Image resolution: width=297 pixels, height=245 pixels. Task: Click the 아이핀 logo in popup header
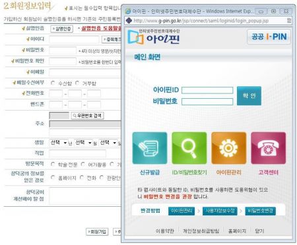[154, 37]
